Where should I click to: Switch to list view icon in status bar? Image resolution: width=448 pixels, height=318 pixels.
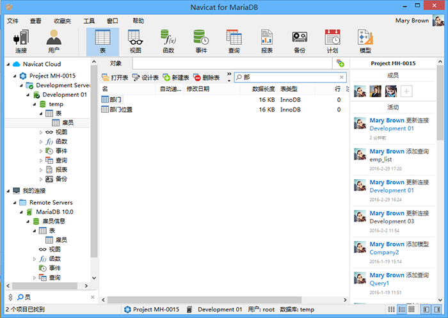(x=392, y=310)
